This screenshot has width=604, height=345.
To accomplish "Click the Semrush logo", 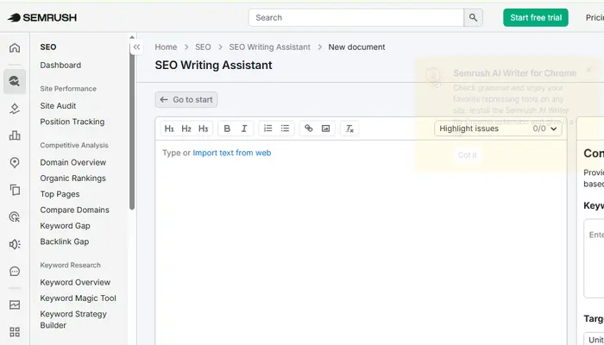I will coord(42,17).
